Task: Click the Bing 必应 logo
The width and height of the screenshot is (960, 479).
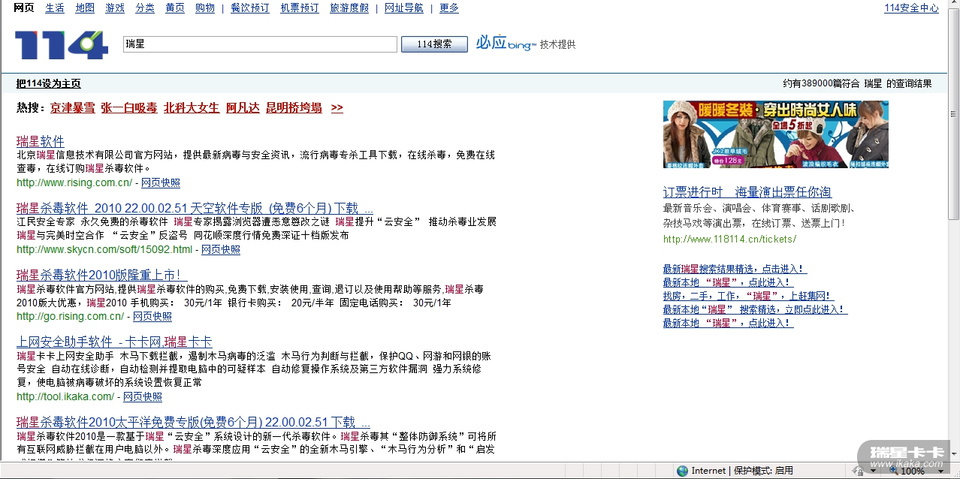Action: (x=506, y=44)
